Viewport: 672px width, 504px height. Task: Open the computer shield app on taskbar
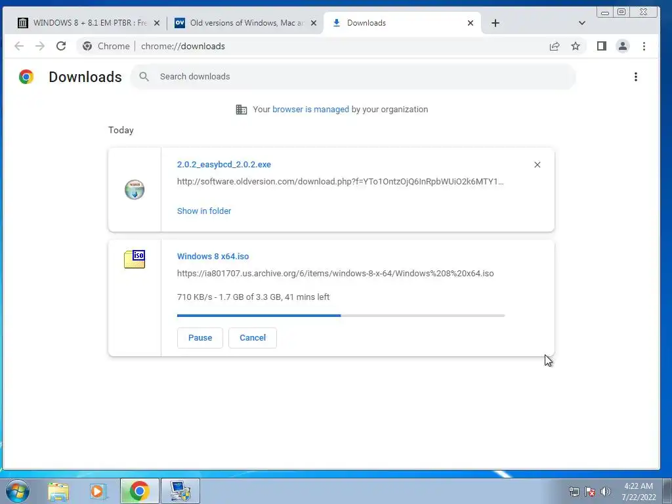coord(180,491)
